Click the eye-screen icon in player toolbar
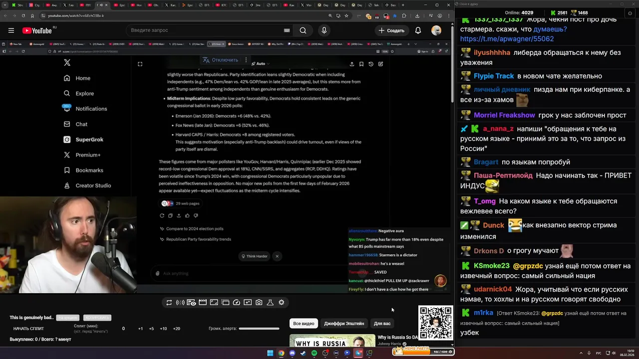The image size is (639, 359). (191, 302)
